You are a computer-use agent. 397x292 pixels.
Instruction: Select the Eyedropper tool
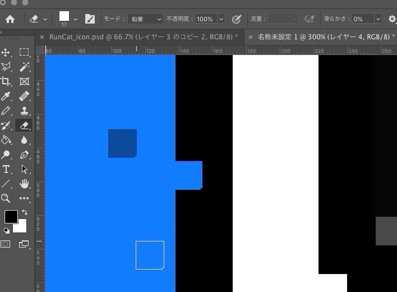[6, 97]
